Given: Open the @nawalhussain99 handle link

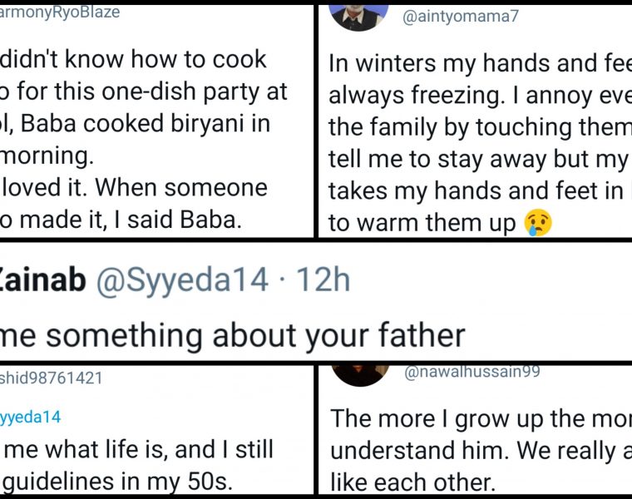Looking at the screenshot, I should point(472,373).
